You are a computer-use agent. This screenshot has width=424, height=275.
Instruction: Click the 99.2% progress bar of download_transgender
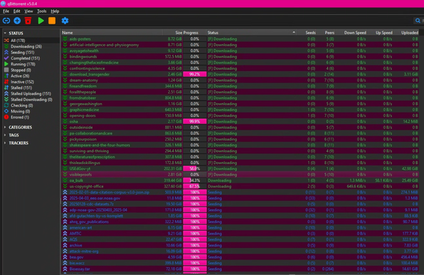coord(195,75)
